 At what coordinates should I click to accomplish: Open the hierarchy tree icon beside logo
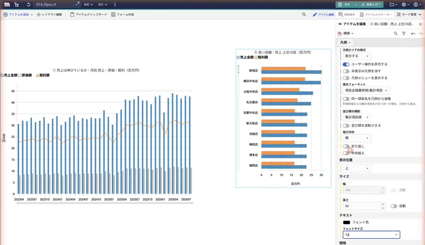(x=16, y=5)
